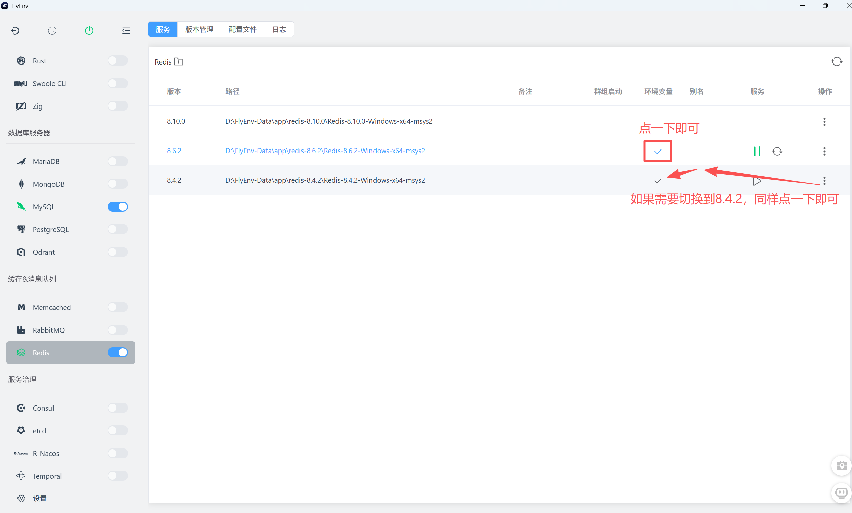Open the more-actions menu for Redis 8.6.2
Viewport: 852px width, 513px height.
(824, 151)
